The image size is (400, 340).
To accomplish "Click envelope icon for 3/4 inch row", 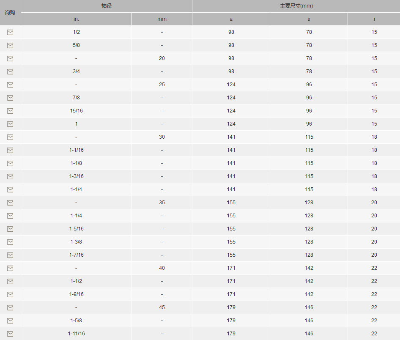I will [x=10, y=71].
